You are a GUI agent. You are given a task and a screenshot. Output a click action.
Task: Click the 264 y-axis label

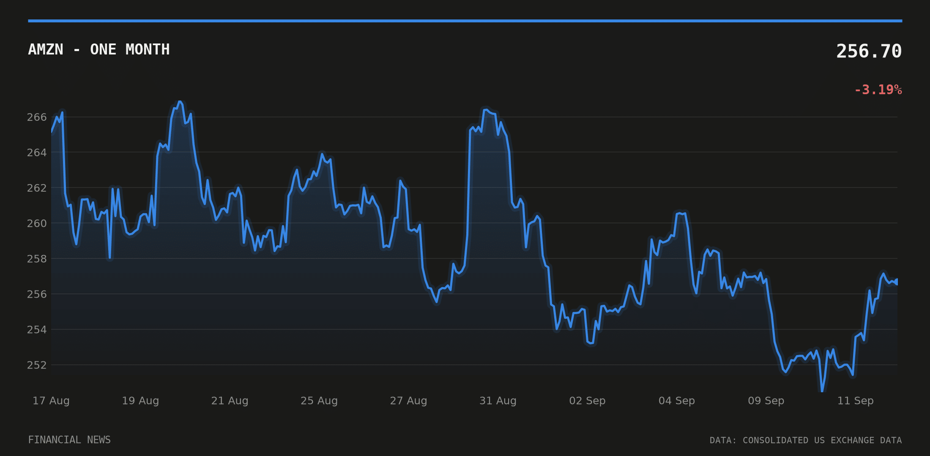(37, 152)
